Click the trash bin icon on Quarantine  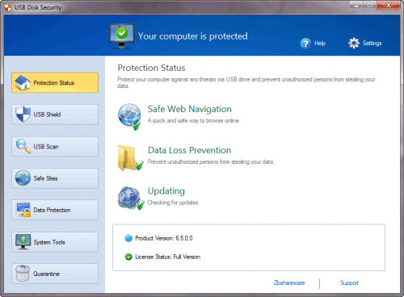(23, 274)
